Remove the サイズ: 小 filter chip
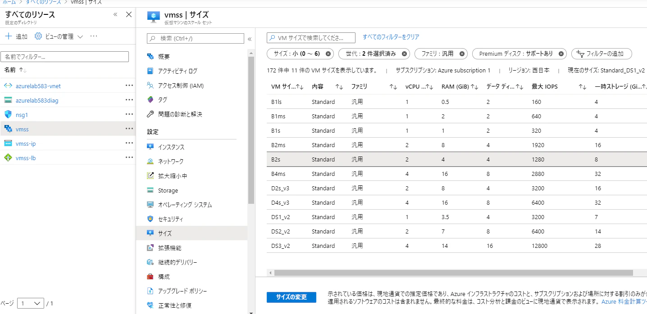This screenshot has height=314, width=647. pyautogui.click(x=328, y=54)
